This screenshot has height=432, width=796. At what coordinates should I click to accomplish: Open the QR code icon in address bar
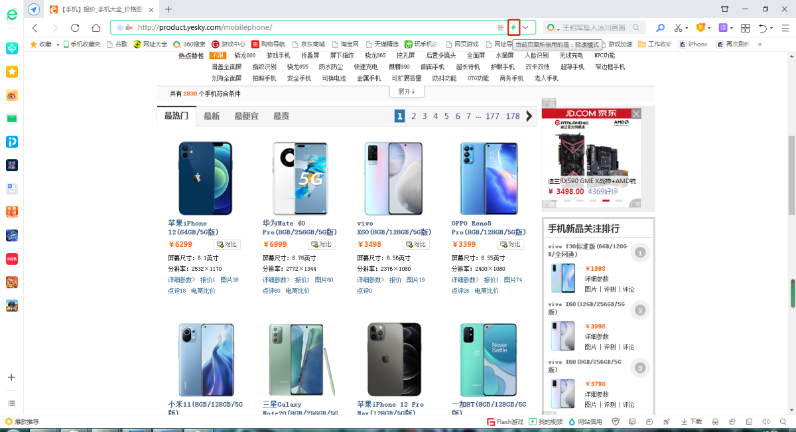click(501, 28)
